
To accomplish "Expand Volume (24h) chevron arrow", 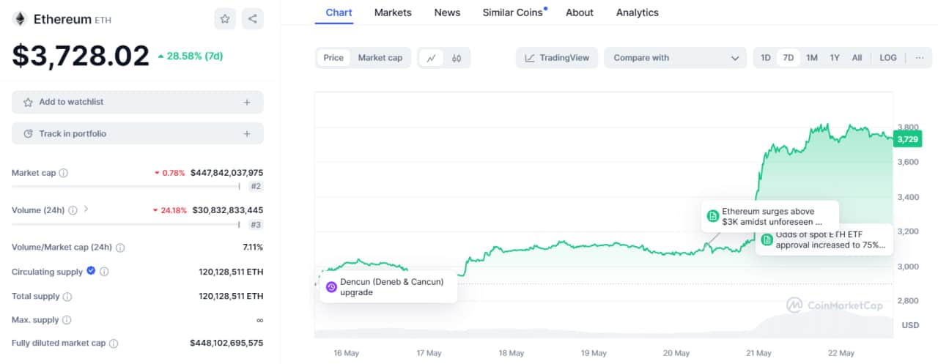I will pos(86,209).
